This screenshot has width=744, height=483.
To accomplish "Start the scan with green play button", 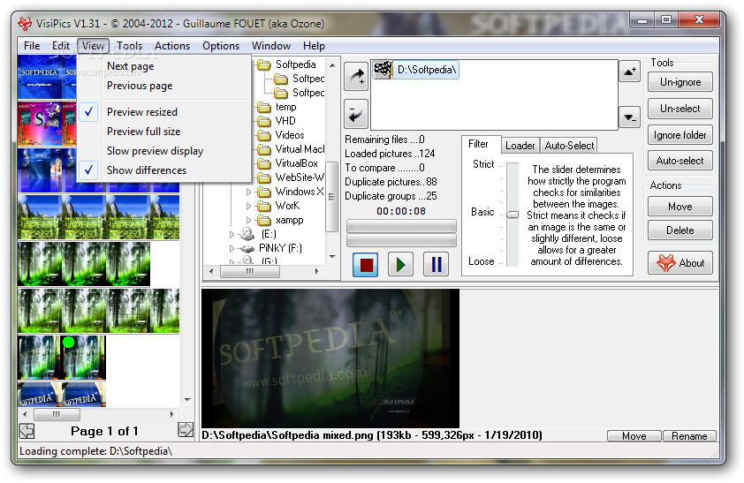I will [400, 264].
